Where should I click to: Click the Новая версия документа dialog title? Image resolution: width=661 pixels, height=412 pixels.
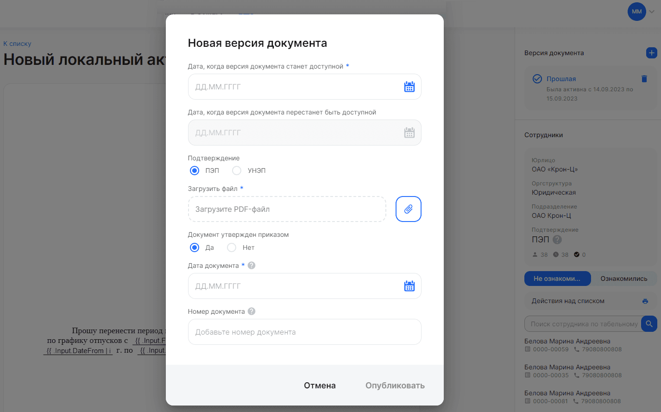(258, 43)
